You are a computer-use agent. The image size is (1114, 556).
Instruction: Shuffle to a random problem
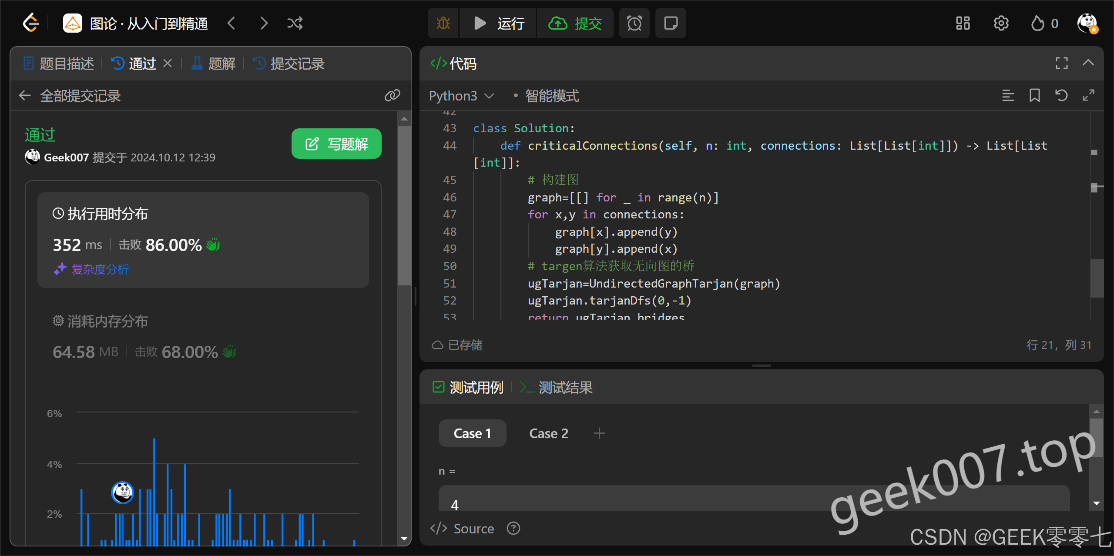(295, 23)
